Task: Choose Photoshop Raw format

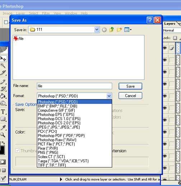Action: click(74, 140)
